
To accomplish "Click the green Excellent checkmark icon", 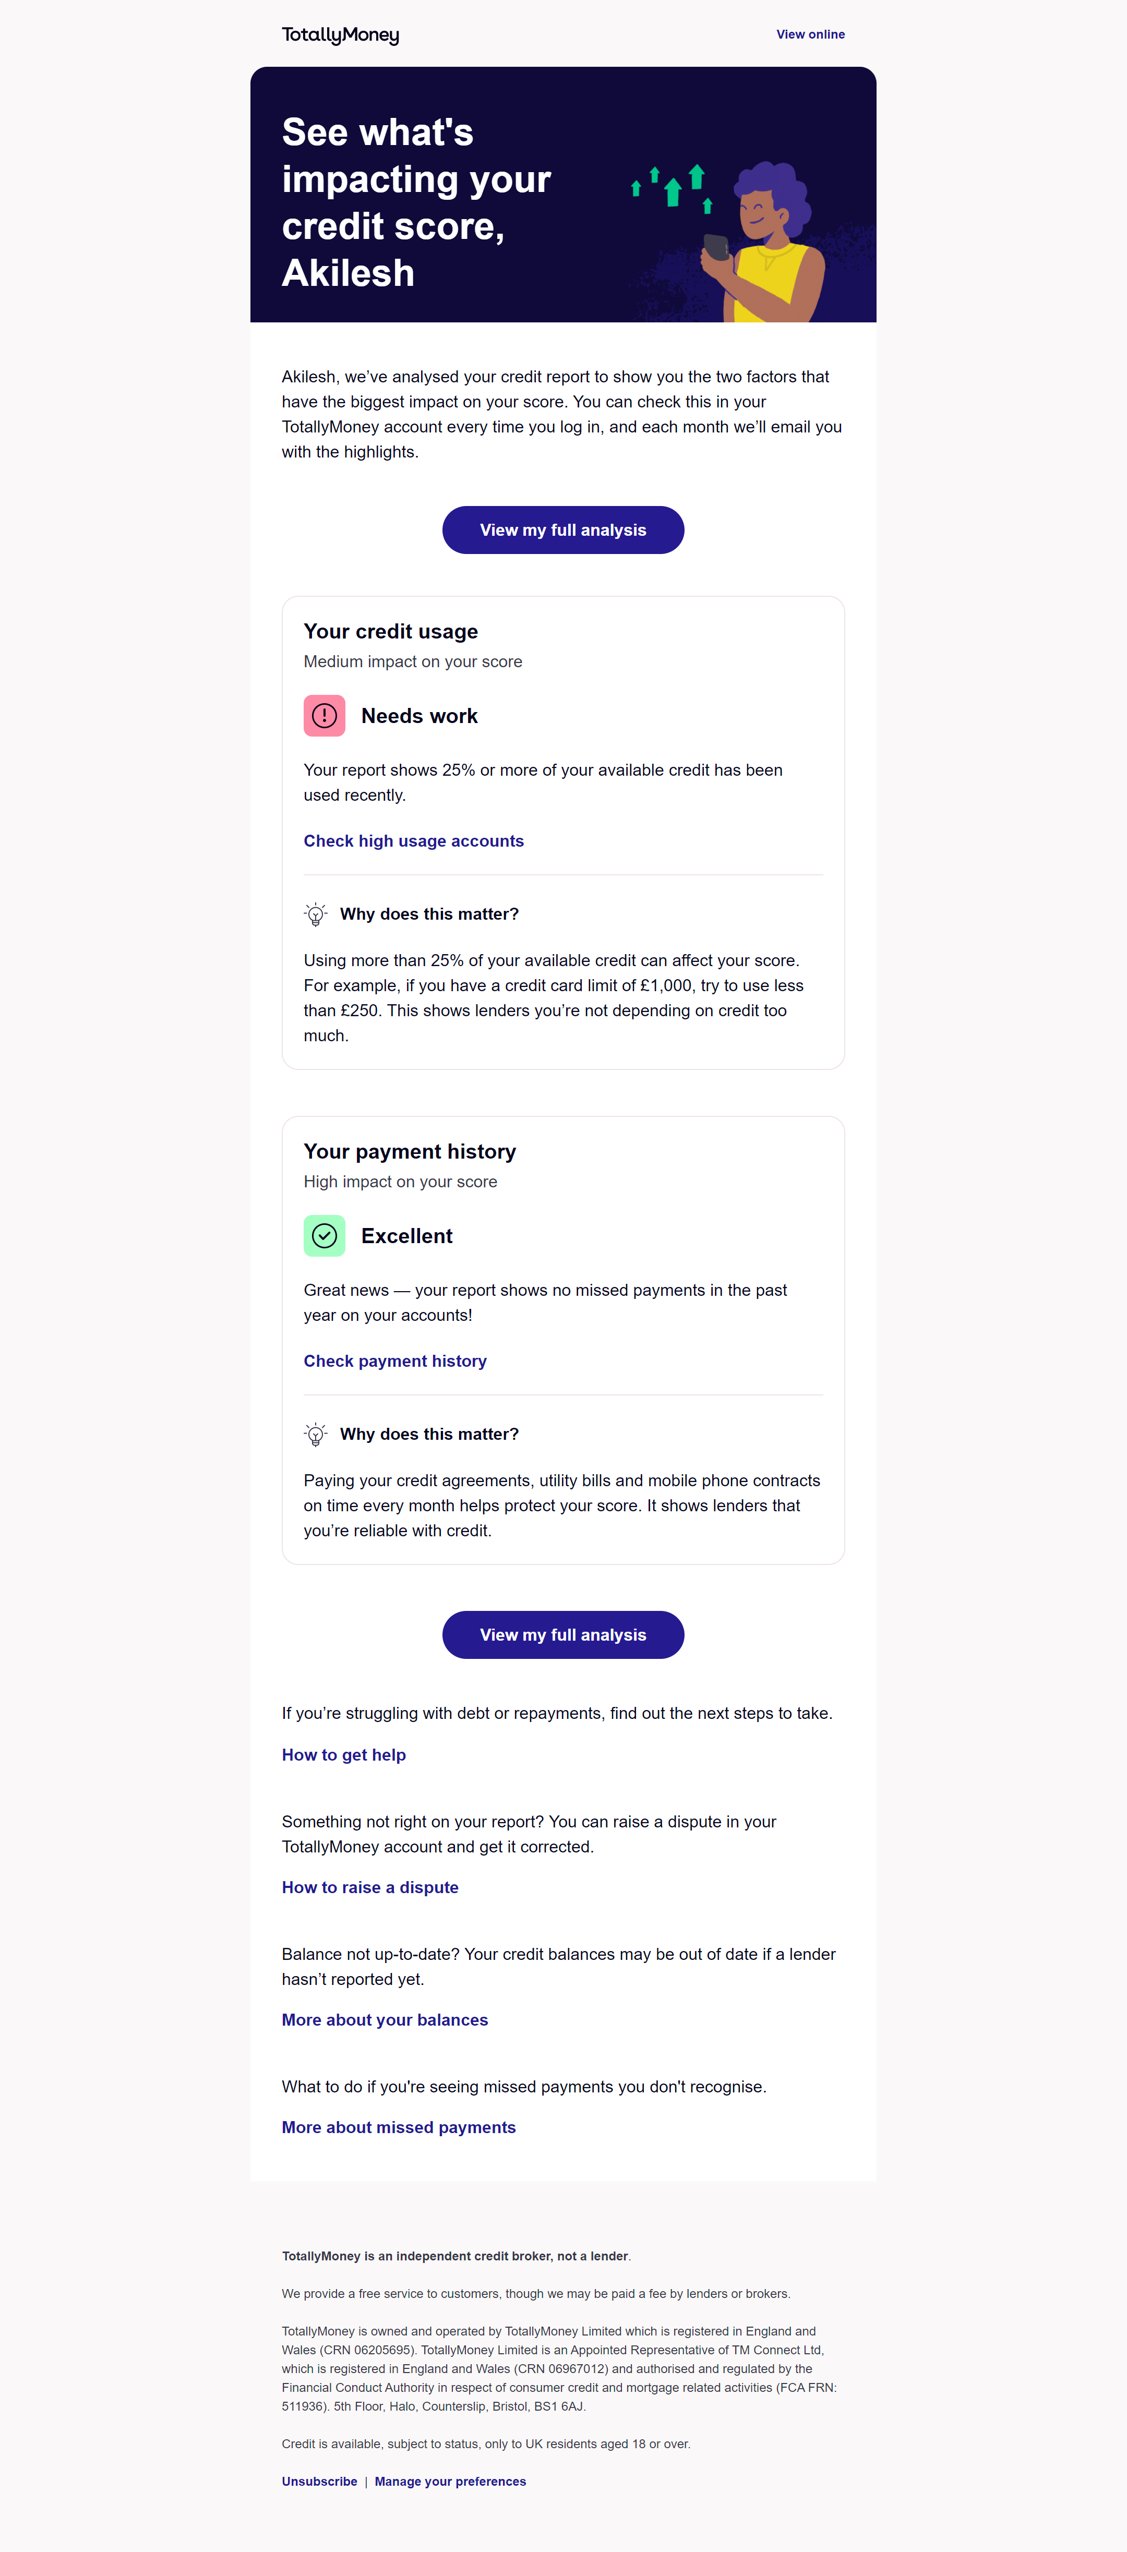I will pyautogui.click(x=324, y=1235).
